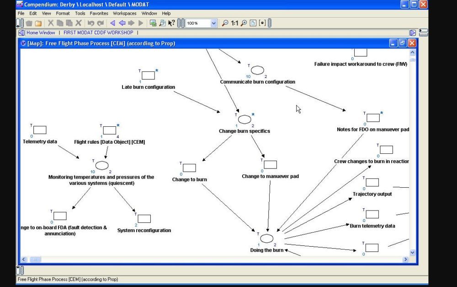
Task: Open the Favorites menu
Action: 99,14
